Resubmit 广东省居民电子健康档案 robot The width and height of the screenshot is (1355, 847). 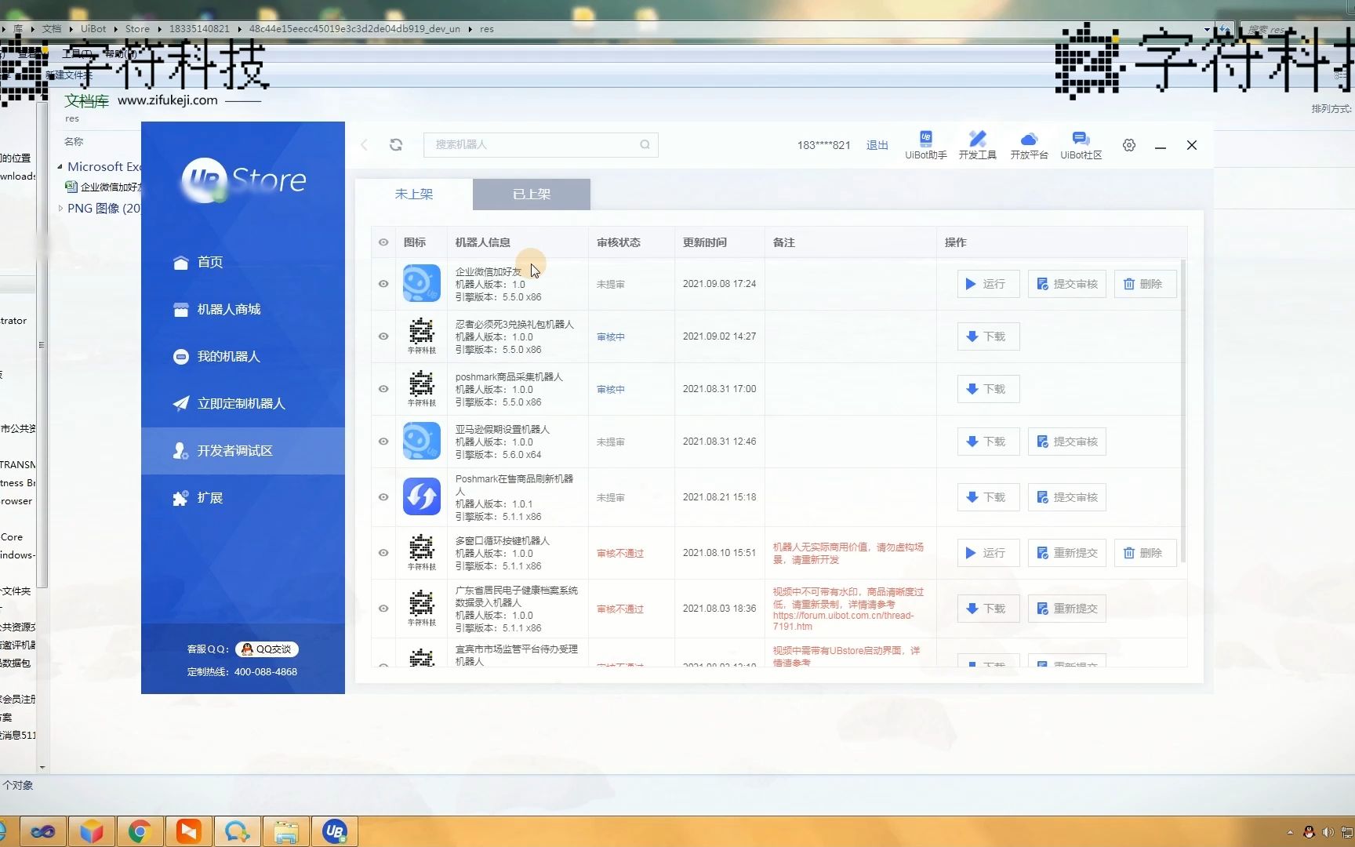coord(1066,609)
